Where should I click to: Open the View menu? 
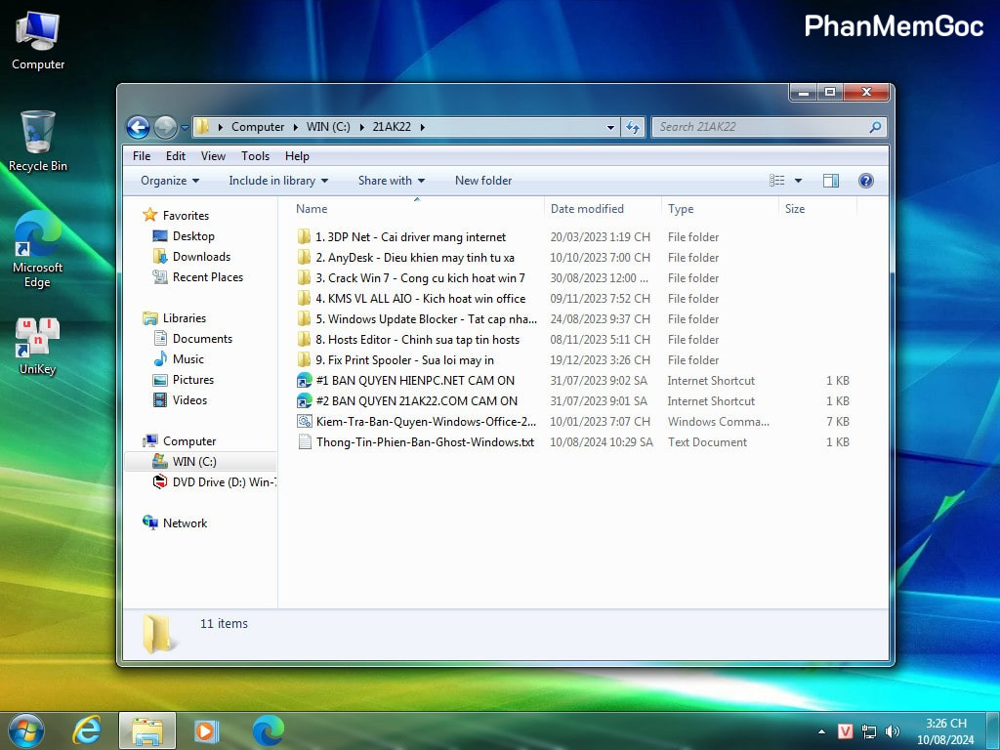tap(213, 156)
